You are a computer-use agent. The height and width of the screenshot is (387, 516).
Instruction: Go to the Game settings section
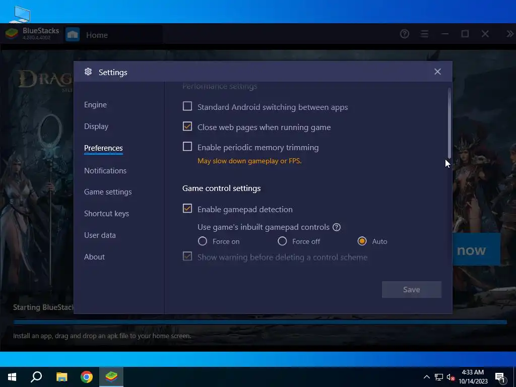(x=108, y=192)
